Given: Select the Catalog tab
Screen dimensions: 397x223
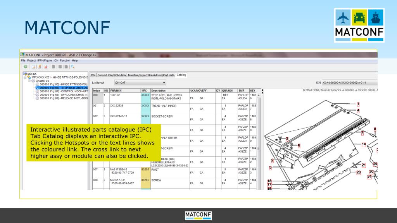Looking at the screenshot, I should [181, 75].
